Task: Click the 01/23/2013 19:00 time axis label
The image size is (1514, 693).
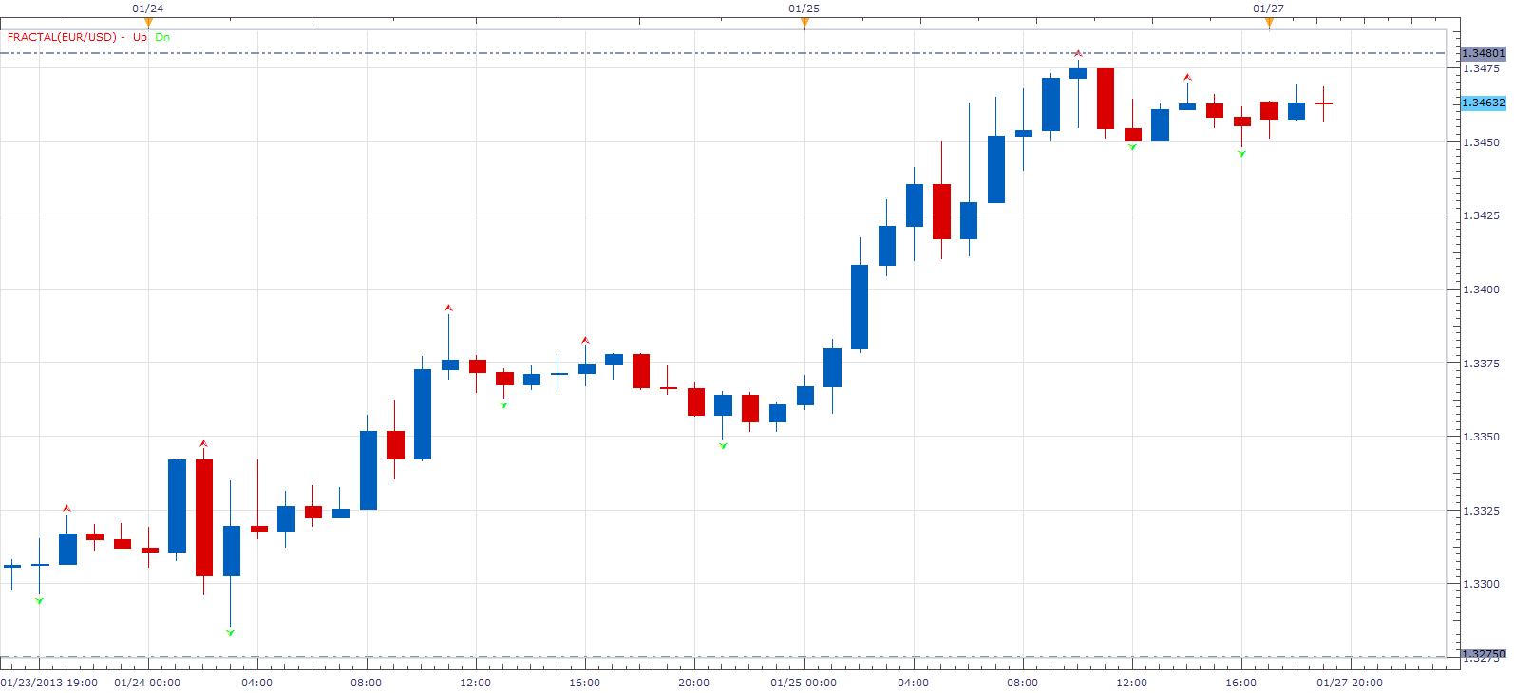Action: tap(49, 683)
